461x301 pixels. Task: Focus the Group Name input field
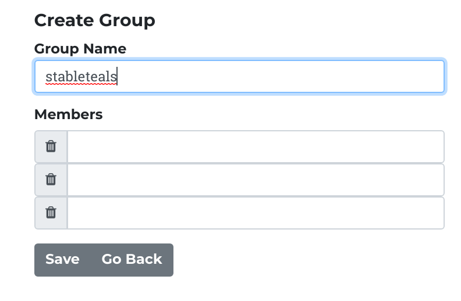point(279,77)
